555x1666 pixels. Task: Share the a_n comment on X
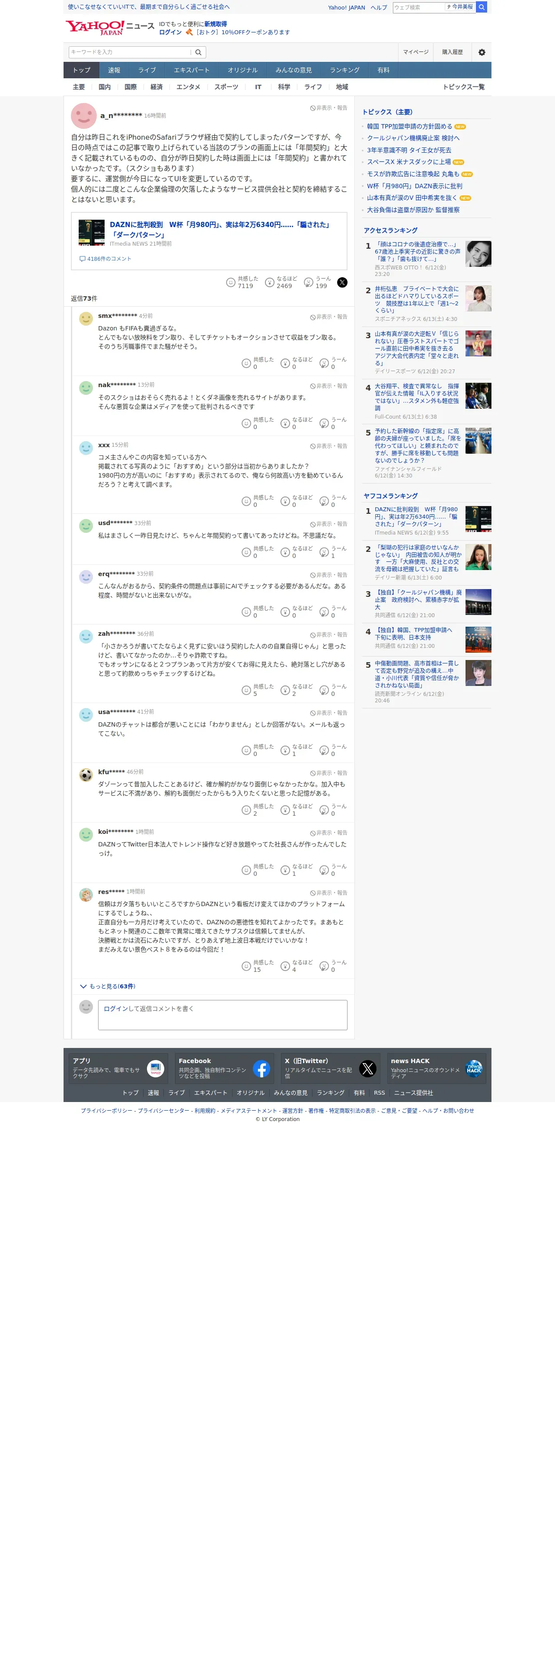[x=342, y=282]
